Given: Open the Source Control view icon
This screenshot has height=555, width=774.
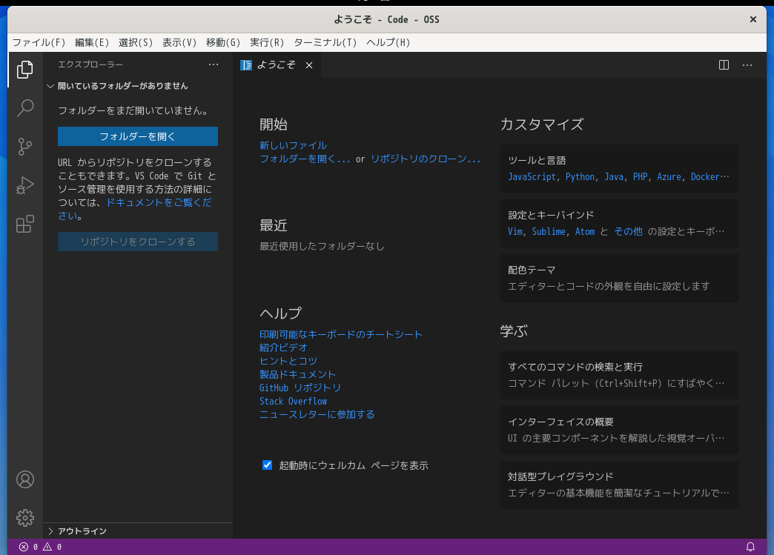Looking at the screenshot, I should pyautogui.click(x=24, y=147).
